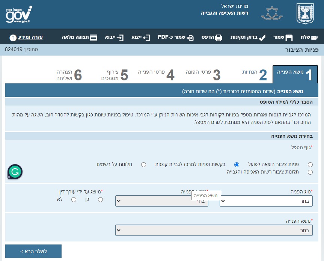Open the green Grammarly widget
Image resolution: width=324 pixels, height=261 pixels.
(15, 172)
